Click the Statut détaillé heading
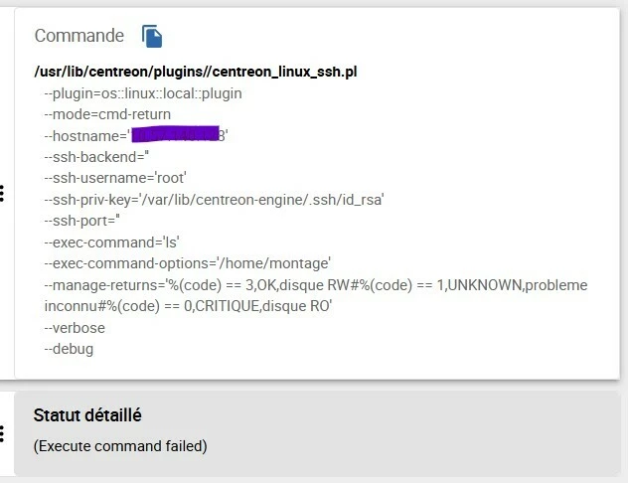 pyautogui.click(x=87, y=415)
